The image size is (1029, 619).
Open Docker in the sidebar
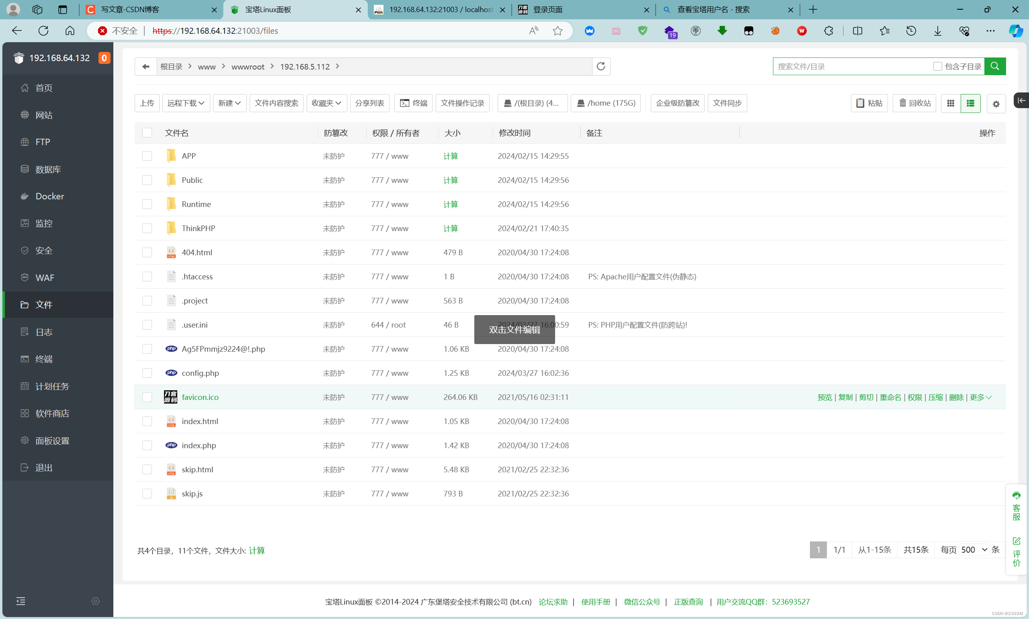point(49,196)
